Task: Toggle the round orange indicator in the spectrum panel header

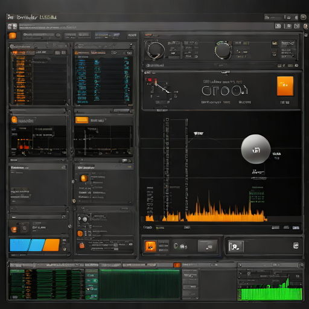Action: pyautogui.click(x=14, y=119)
